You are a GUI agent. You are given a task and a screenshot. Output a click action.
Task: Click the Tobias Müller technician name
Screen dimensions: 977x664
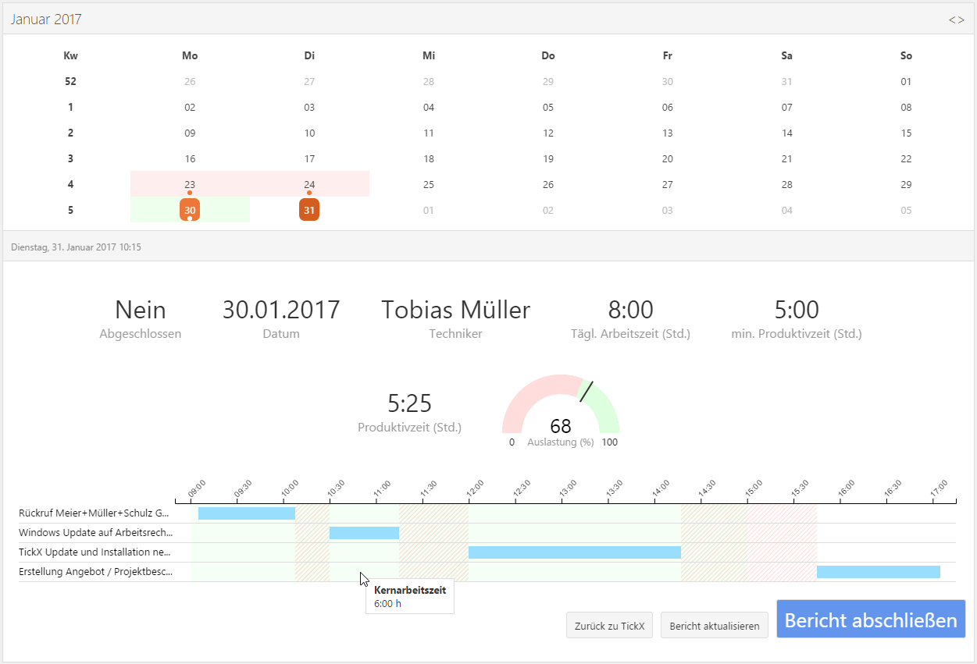[455, 310]
